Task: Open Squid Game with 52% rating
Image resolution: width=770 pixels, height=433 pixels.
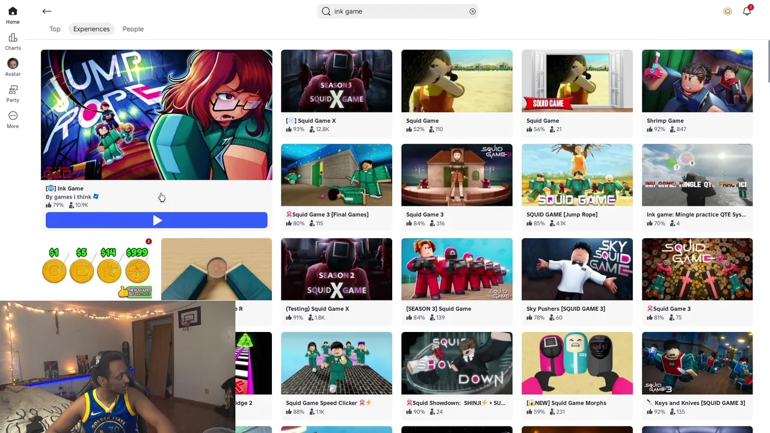Action: (457, 81)
